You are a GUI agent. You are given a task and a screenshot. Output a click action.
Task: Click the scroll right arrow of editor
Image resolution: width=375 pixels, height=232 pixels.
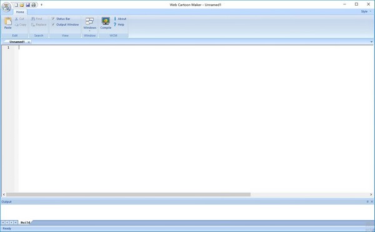pos(371,195)
